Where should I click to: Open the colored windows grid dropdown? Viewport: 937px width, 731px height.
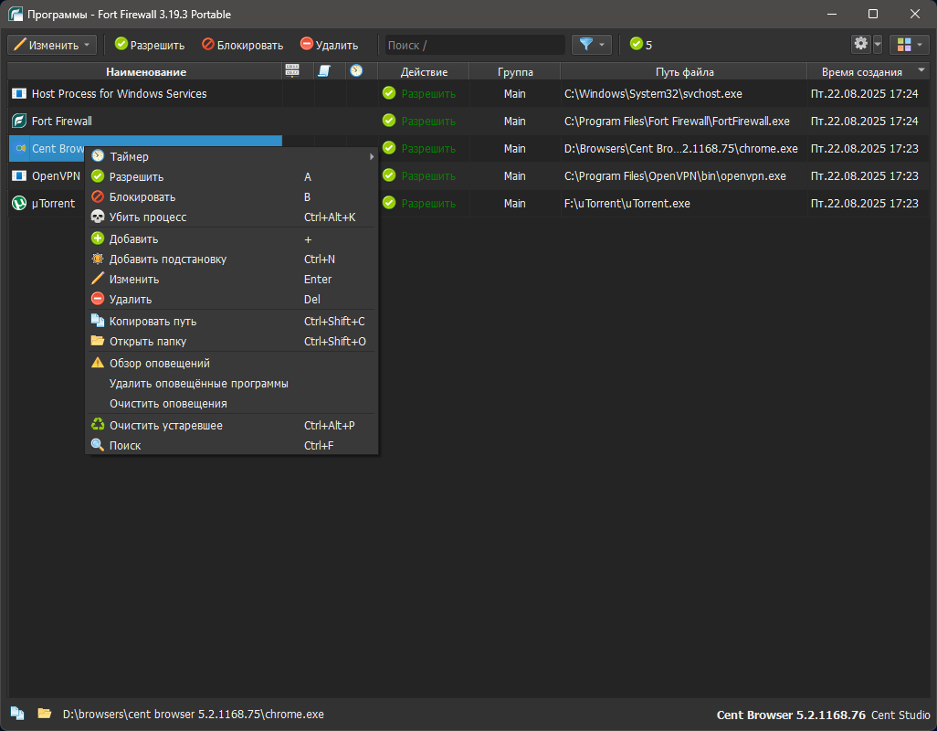click(x=910, y=45)
